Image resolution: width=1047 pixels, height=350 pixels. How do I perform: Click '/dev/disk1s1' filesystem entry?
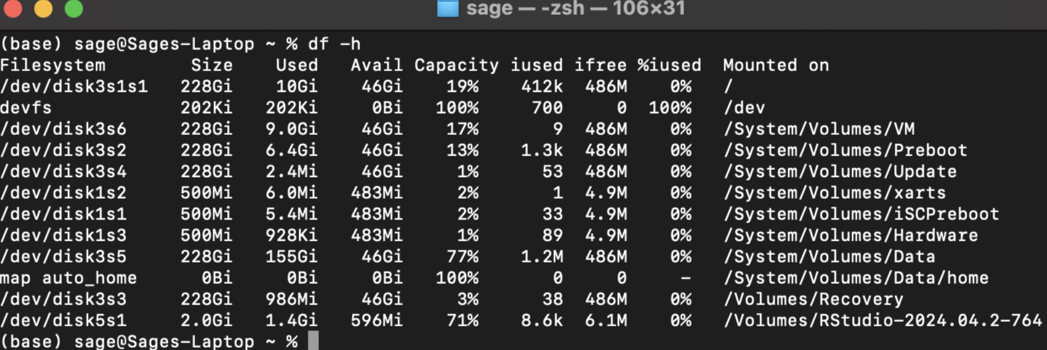click(x=63, y=214)
